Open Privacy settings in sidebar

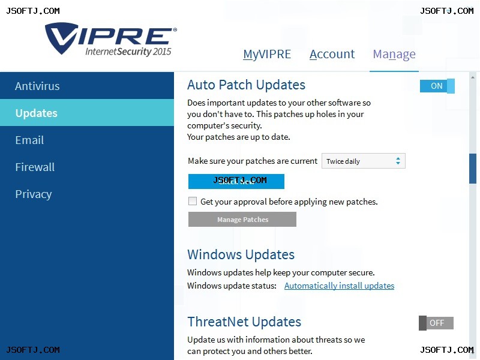click(87, 194)
